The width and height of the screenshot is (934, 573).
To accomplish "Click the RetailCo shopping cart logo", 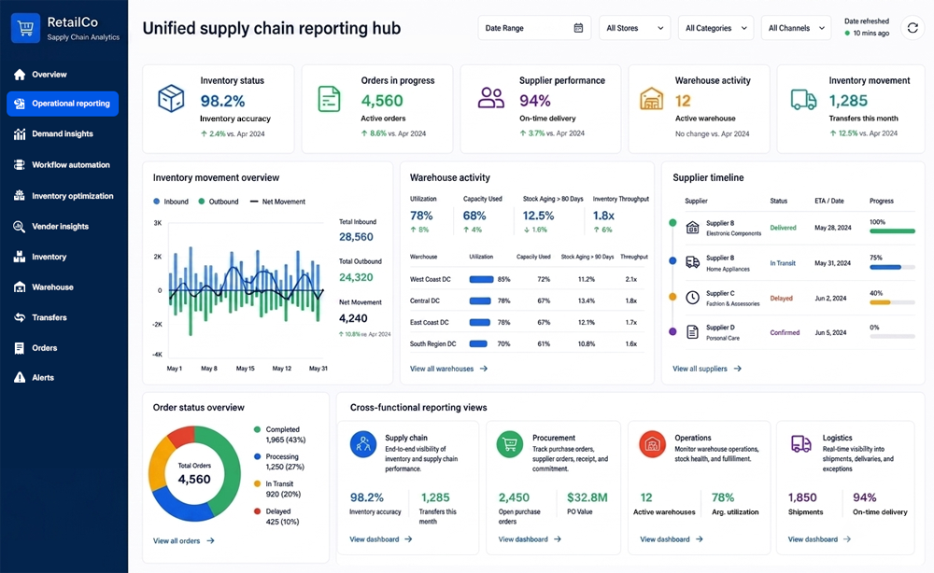I will (25, 28).
